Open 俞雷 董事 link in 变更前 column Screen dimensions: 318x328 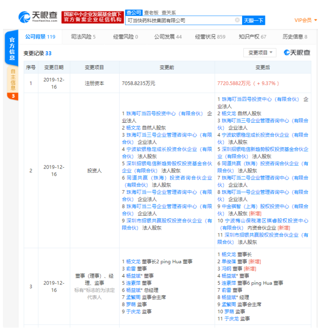(131, 269)
